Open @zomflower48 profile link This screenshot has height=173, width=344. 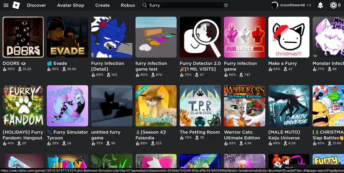(x=292, y=5)
